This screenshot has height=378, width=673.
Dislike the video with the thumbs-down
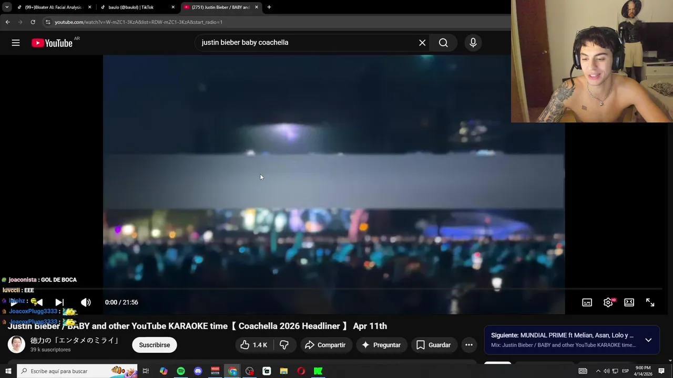click(x=284, y=345)
